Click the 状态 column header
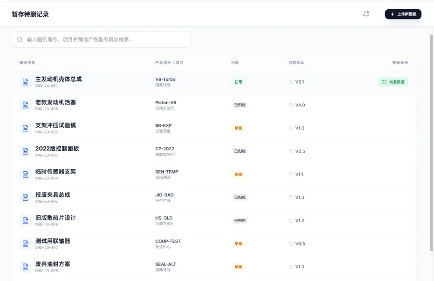434x281 pixels. (x=235, y=63)
